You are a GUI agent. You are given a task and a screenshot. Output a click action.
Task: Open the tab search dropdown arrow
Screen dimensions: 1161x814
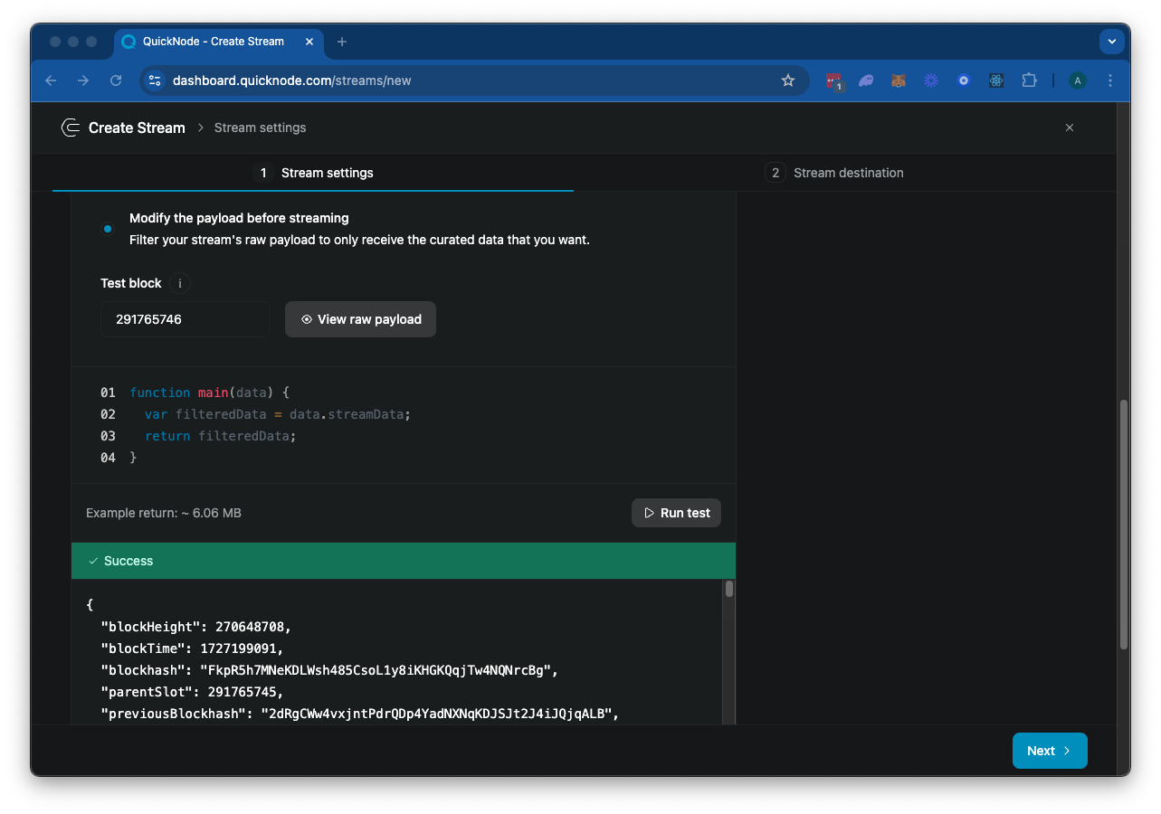click(1112, 42)
